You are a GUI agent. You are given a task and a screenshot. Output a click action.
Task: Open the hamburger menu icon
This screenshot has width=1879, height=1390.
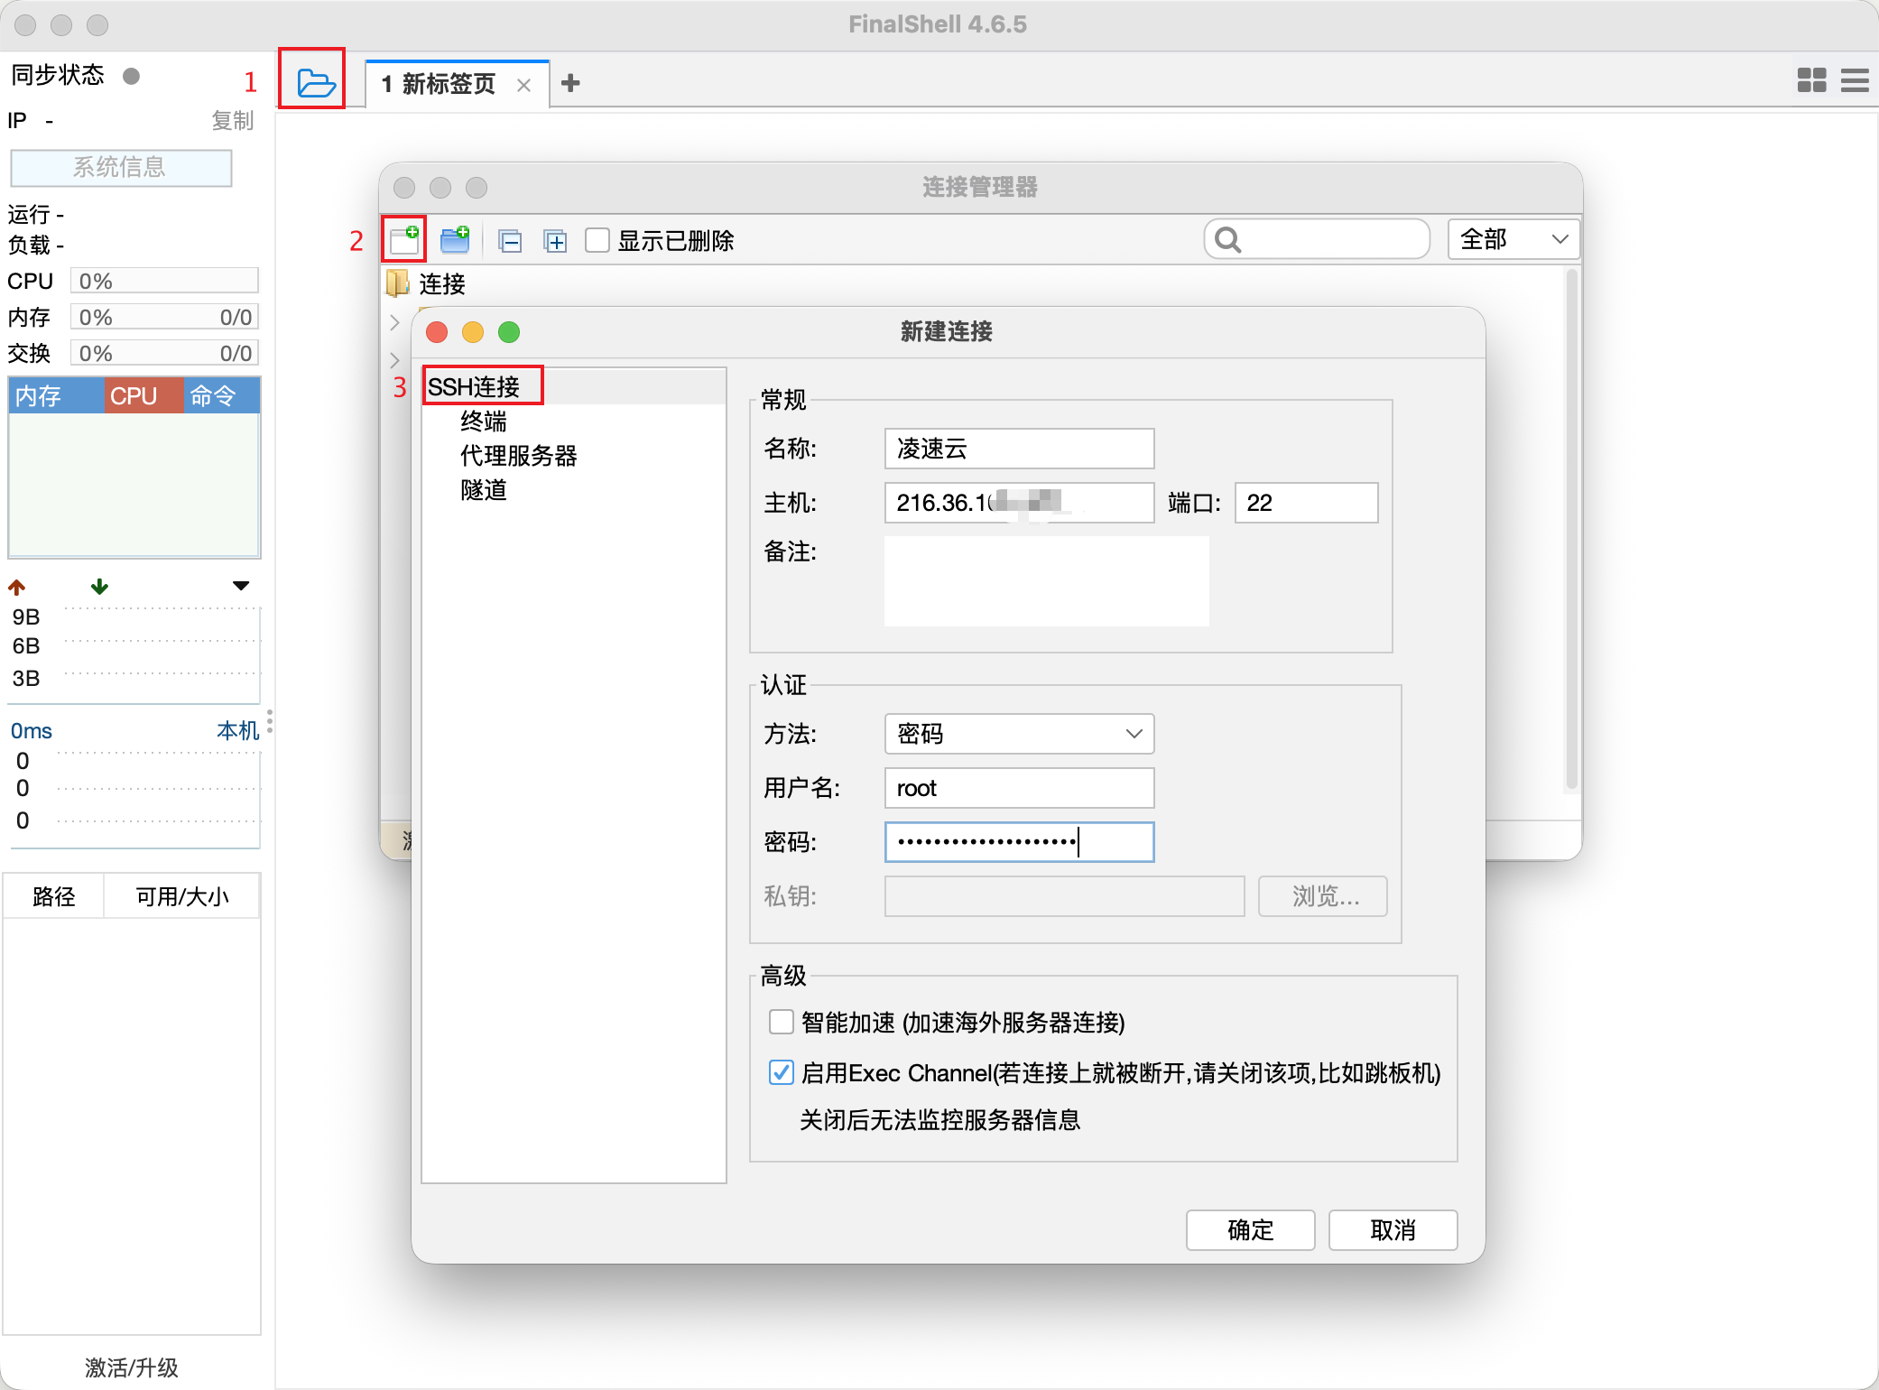1855,80
